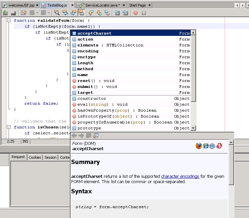Click the greyed Forward navigation icon
Viewport: 249px width, 218px height.
(43, 13)
